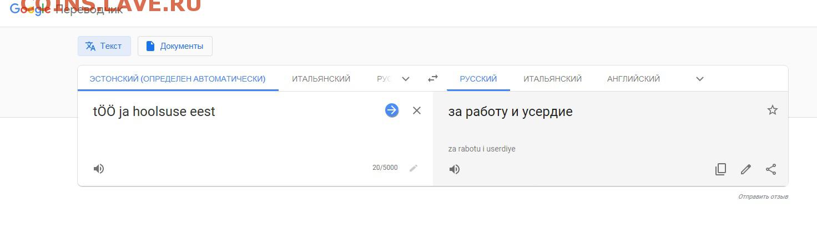Select Русский as target language
Image resolution: width=817 pixels, height=227 pixels.
(478, 79)
